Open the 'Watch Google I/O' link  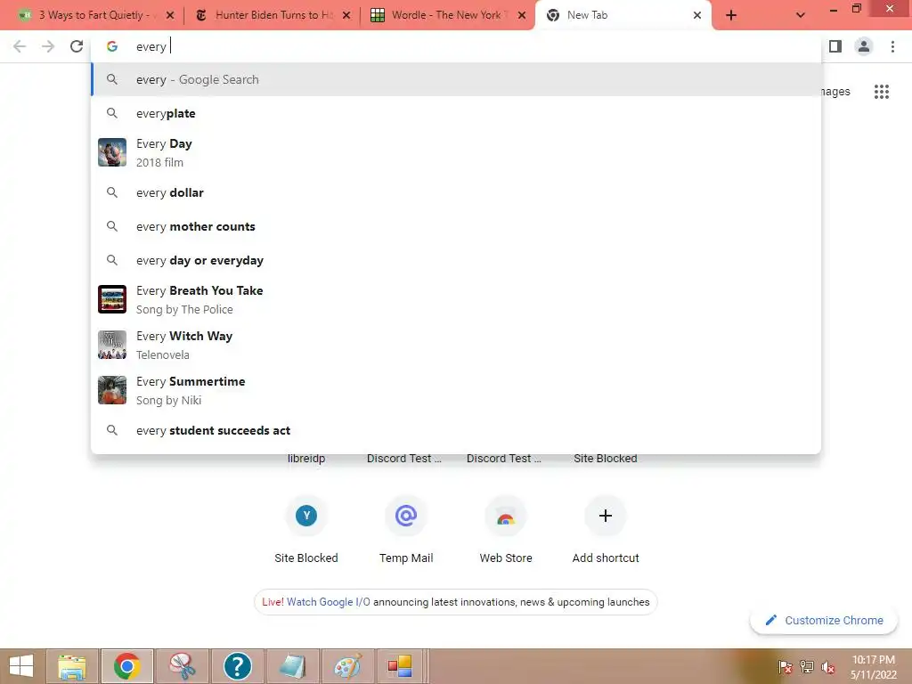(328, 602)
